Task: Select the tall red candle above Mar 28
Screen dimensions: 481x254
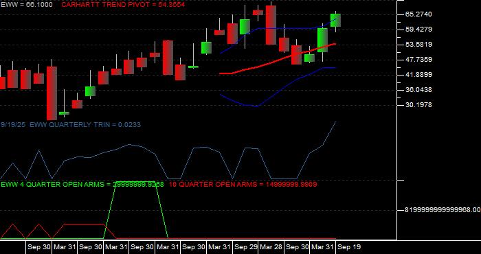Action: pyautogui.click(x=271, y=25)
